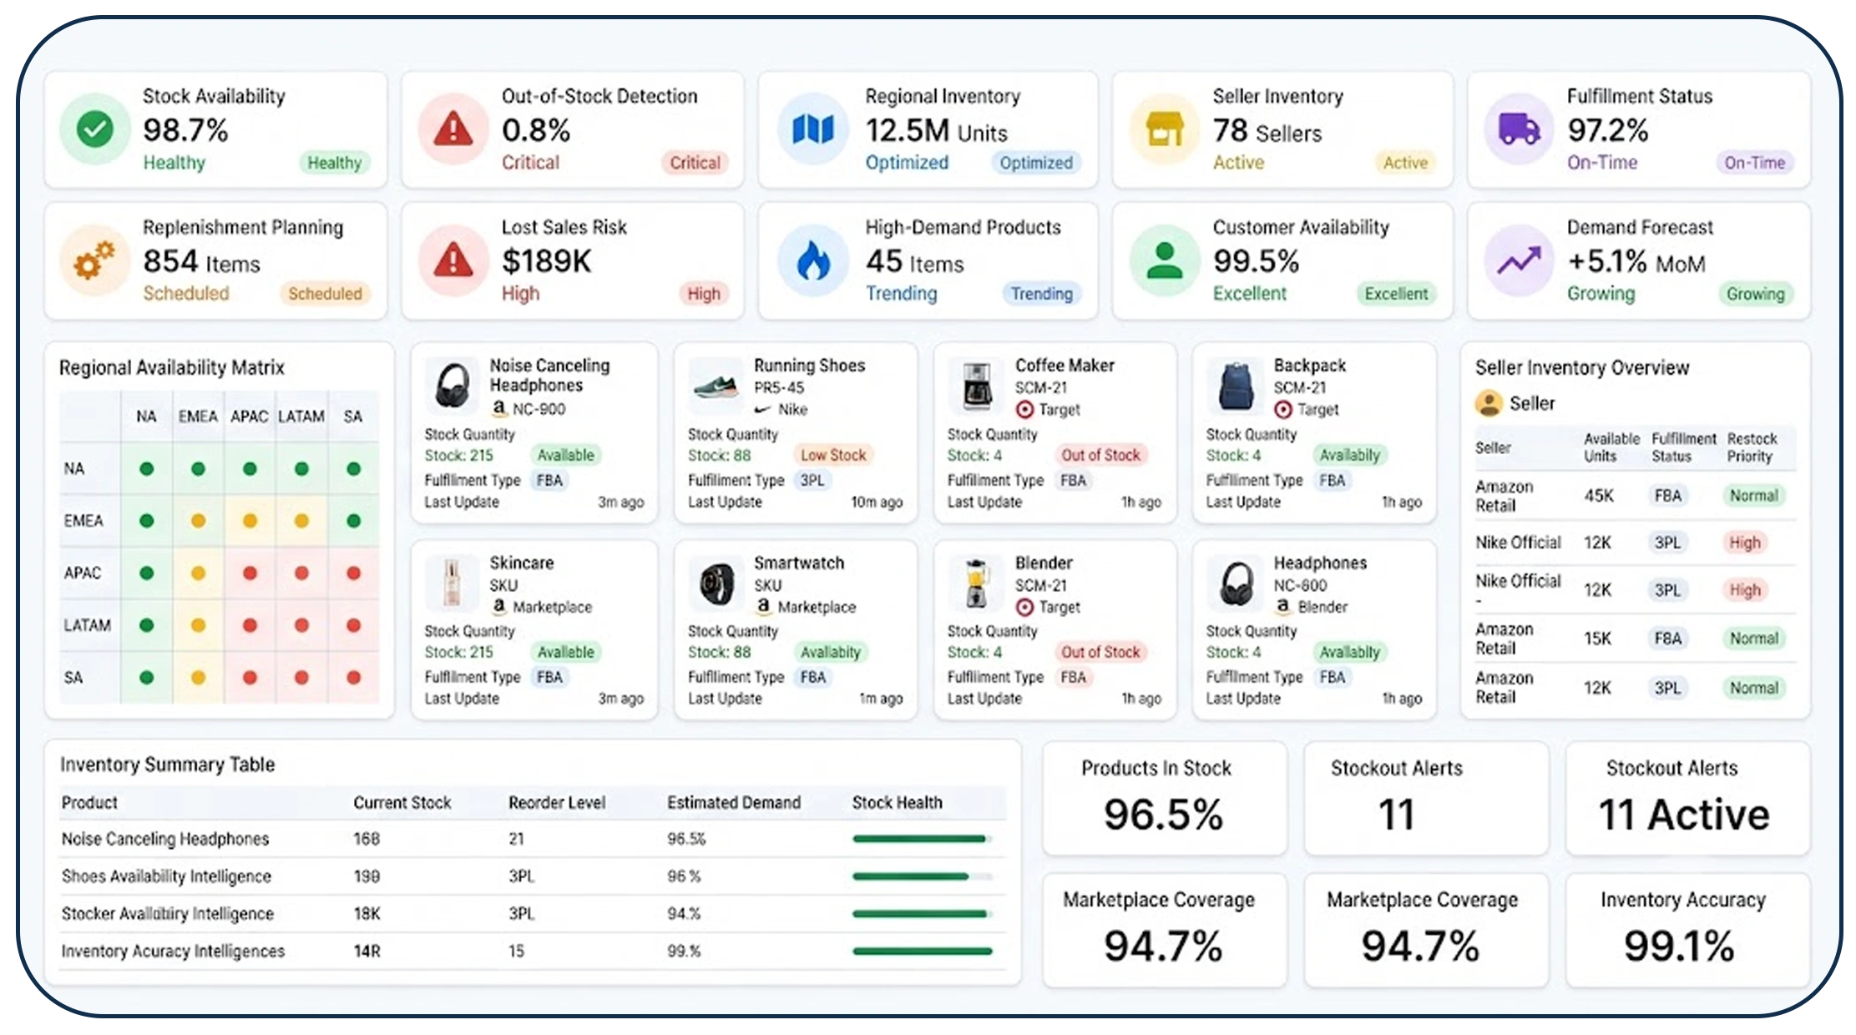
Task: Click the Low Stock badge on Running Shoes
Action: click(x=833, y=455)
